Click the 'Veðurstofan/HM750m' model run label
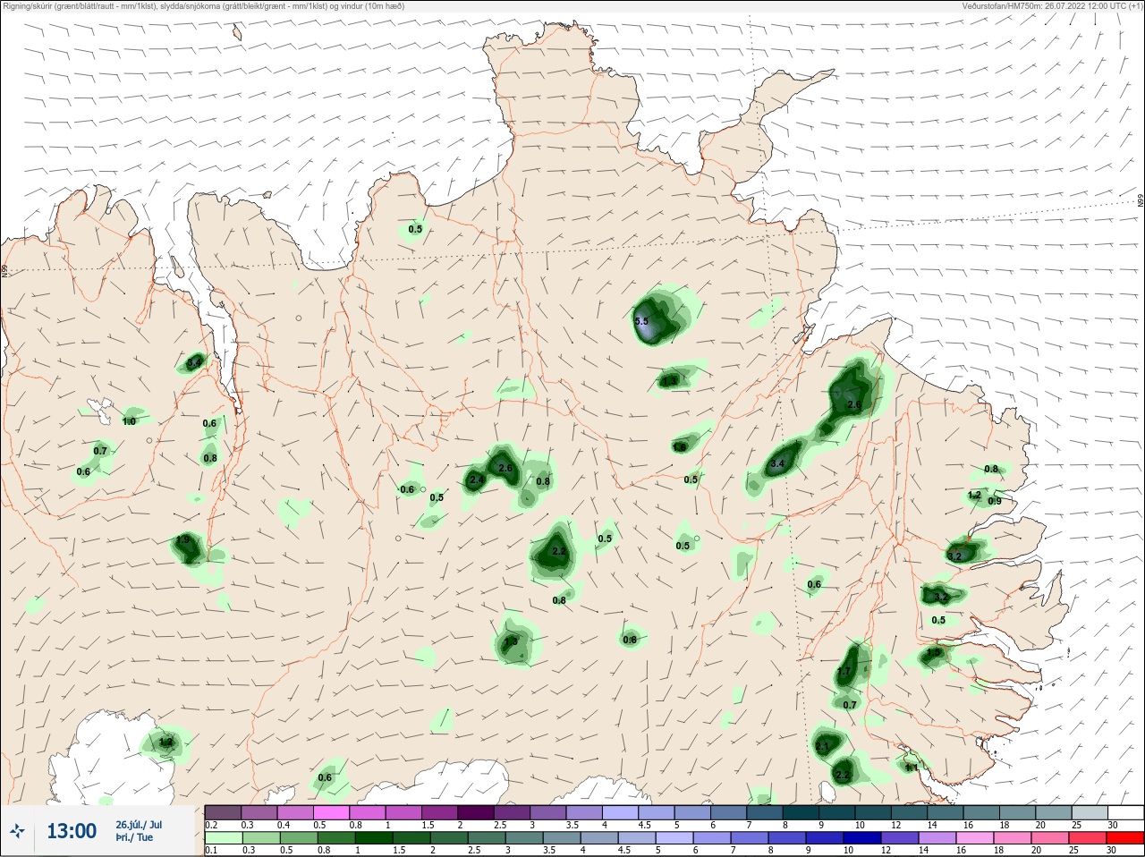The height and width of the screenshot is (857, 1145). (x=1052, y=6)
